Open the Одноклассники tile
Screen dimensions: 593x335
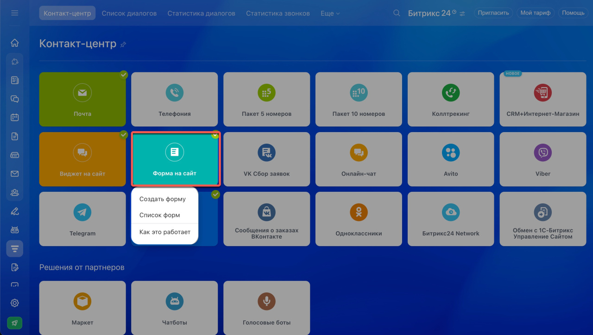coord(359,219)
